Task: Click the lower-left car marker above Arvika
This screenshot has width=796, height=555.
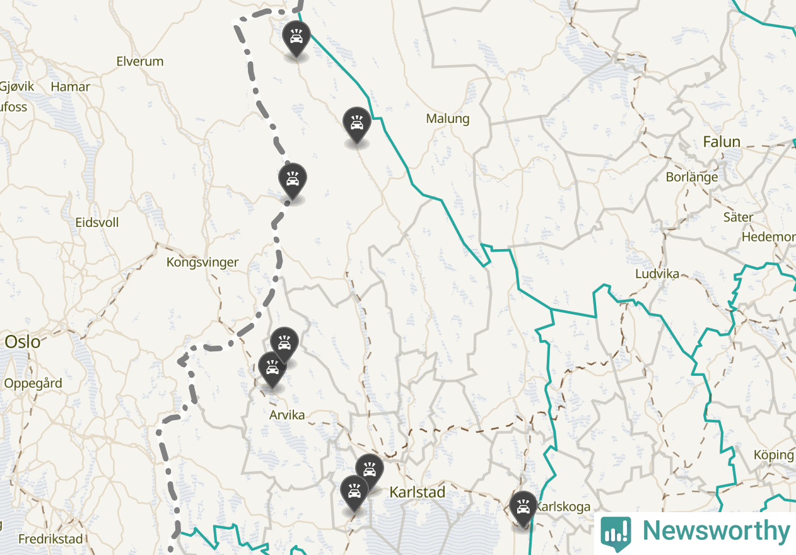Action: pos(272,369)
